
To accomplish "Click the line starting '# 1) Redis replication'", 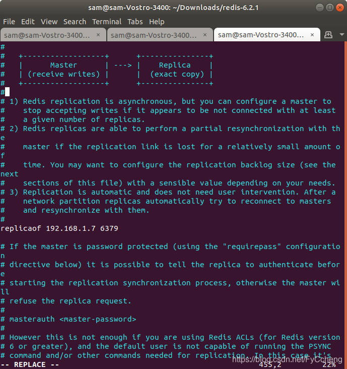I will point(166,101).
